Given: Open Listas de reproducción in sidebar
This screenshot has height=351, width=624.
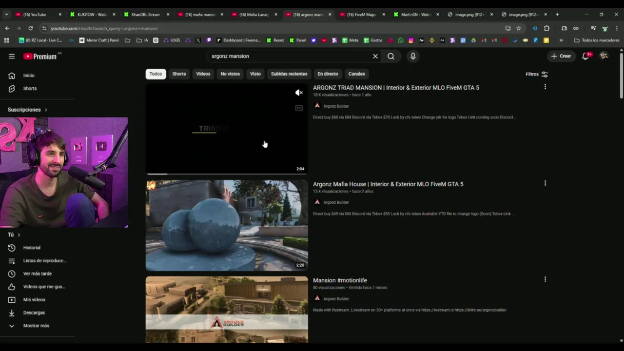Looking at the screenshot, I should pyautogui.click(x=38, y=261).
